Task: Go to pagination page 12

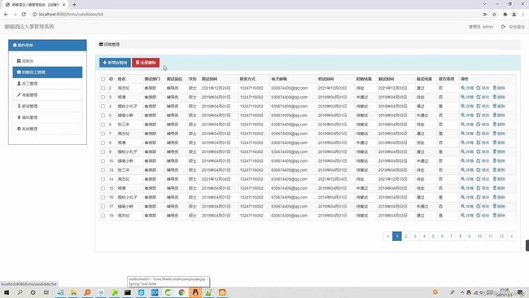Action: (x=501, y=236)
